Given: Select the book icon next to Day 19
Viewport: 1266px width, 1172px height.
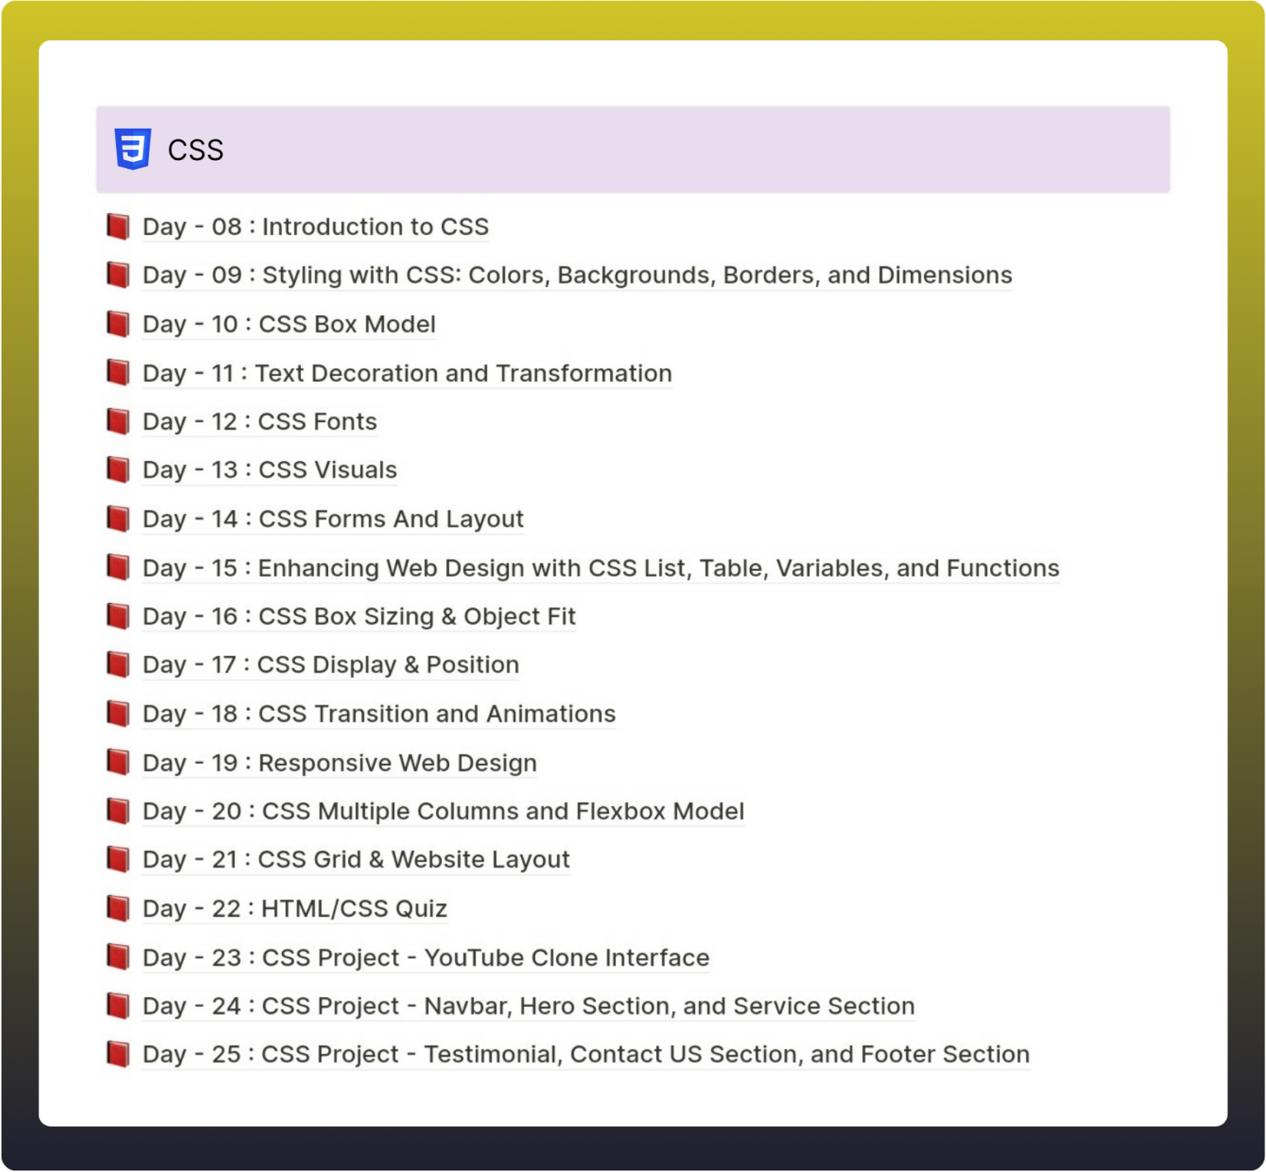Looking at the screenshot, I should pyautogui.click(x=118, y=762).
